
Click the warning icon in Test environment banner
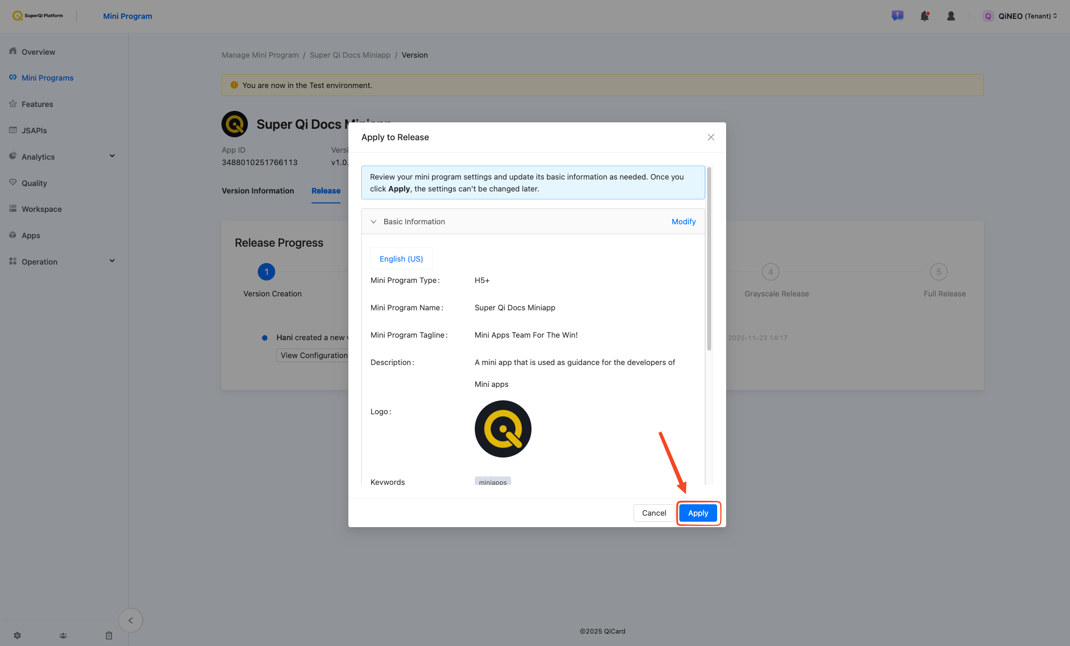(234, 85)
